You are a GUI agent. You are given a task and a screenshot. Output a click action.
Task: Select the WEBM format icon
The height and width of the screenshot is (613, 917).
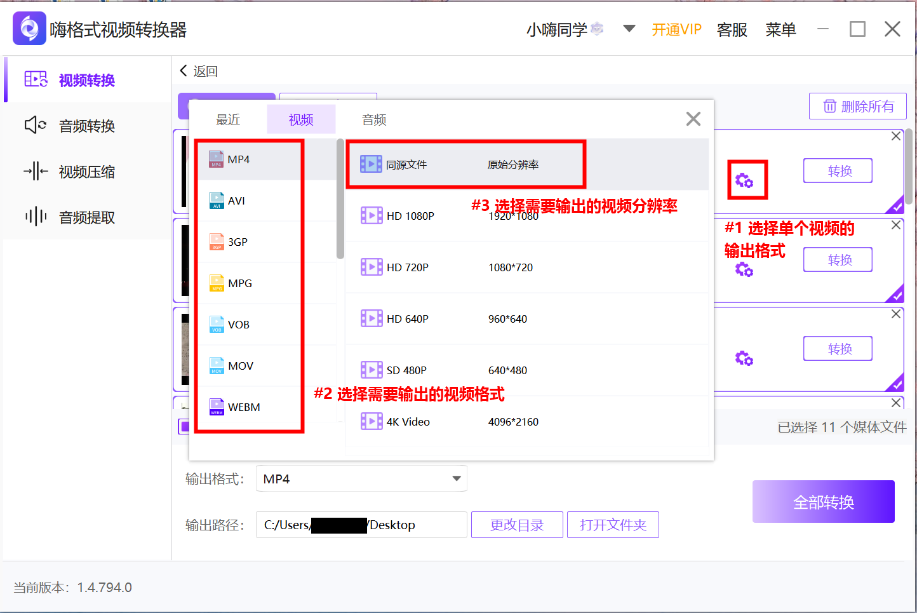(x=217, y=407)
